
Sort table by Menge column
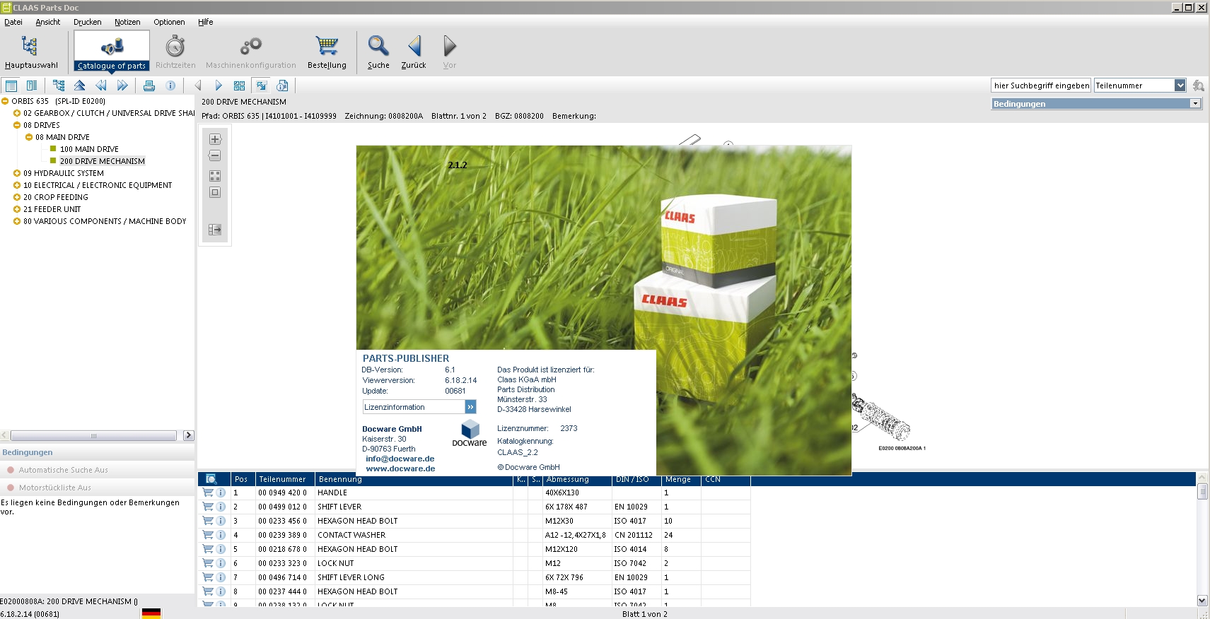click(680, 479)
